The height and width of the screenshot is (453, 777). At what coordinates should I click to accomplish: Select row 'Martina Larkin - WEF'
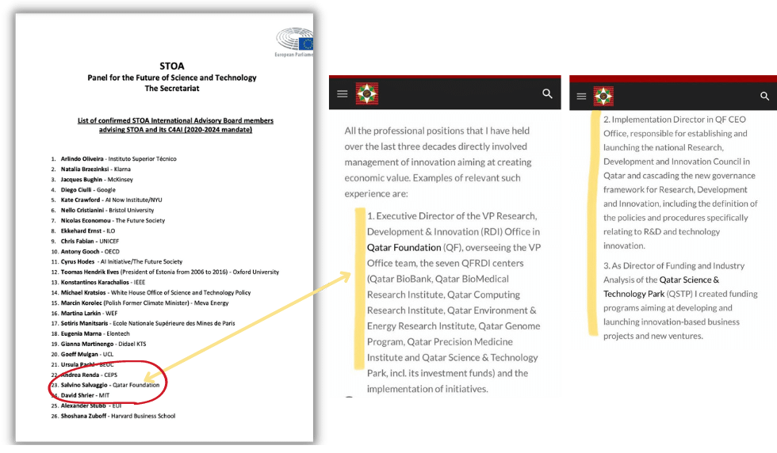click(84, 314)
